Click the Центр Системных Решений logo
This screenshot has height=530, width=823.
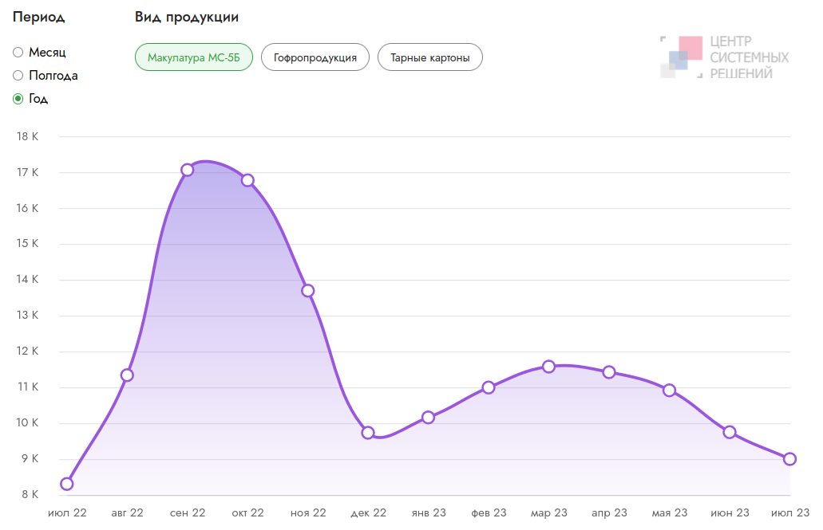tap(724, 57)
